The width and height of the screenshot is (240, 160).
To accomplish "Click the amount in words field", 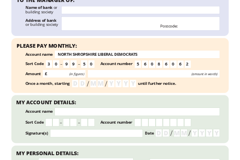I will (x=154, y=74).
